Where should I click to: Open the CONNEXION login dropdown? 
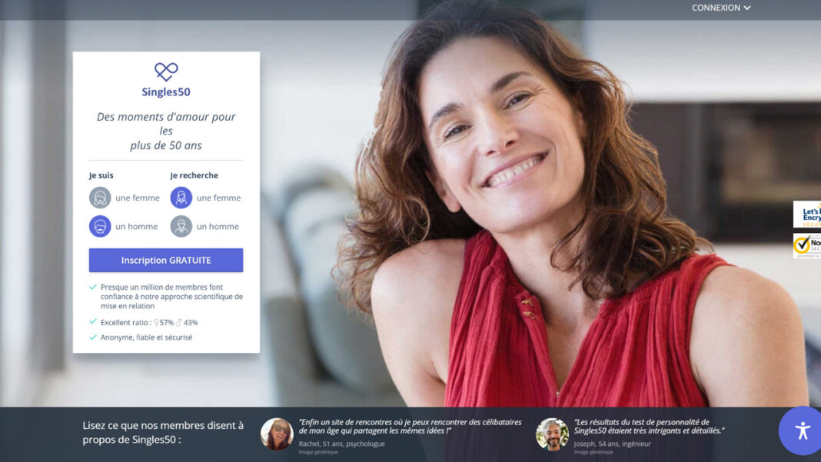click(721, 8)
